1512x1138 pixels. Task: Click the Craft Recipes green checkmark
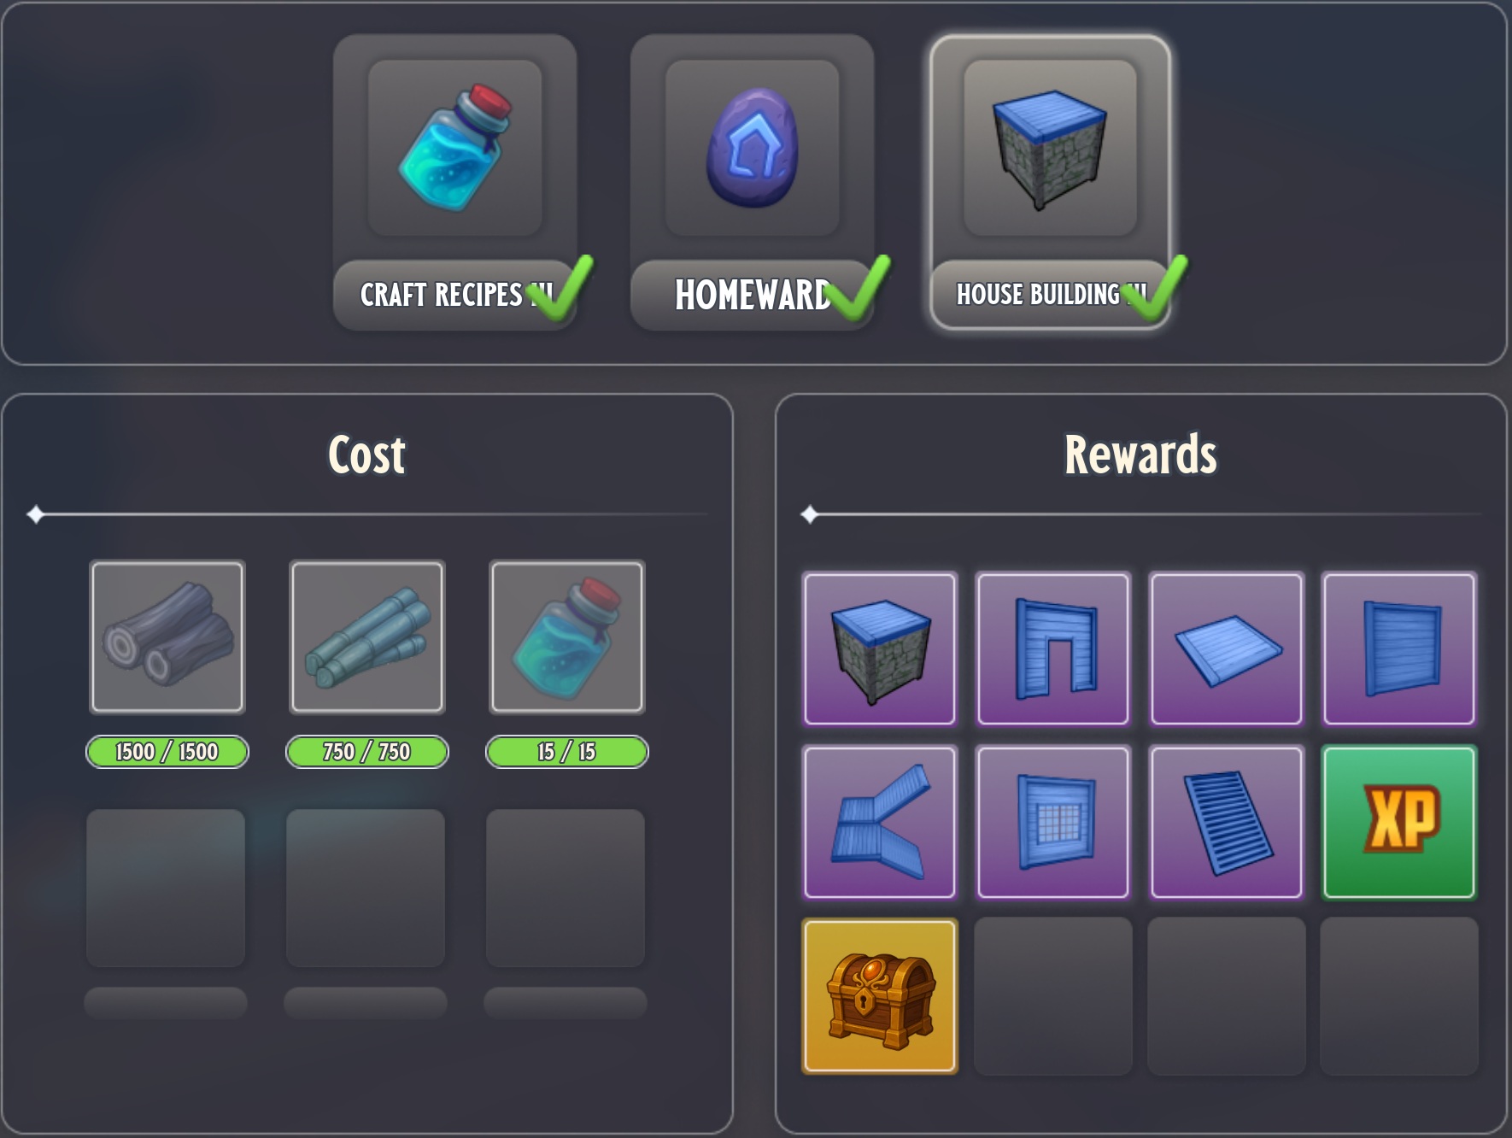561,288
